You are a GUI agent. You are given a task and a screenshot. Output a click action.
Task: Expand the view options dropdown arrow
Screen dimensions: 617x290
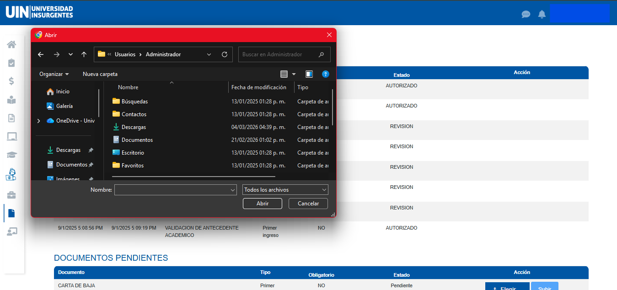(x=294, y=74)
